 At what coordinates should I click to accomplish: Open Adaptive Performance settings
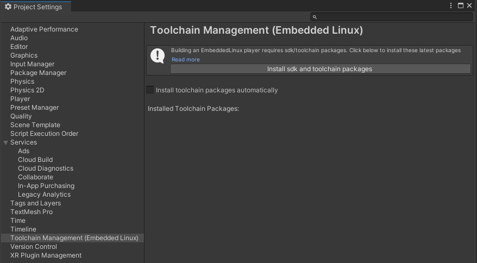(x=44, y=29)
